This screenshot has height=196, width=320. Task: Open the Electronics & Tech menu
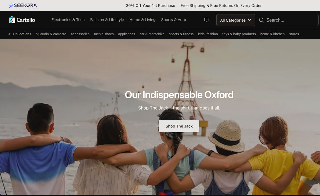(x=68, y=20)
